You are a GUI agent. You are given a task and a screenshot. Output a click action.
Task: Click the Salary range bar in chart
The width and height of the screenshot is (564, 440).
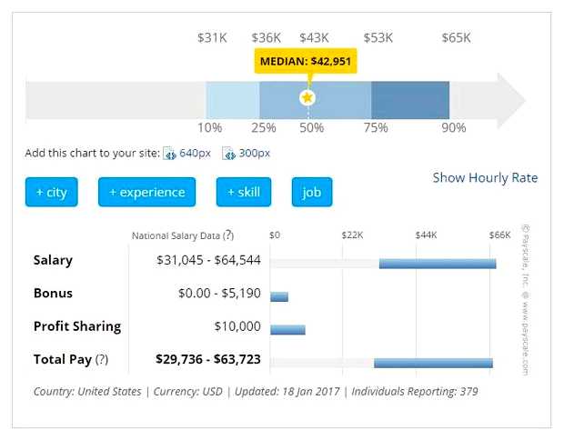[x=437, y=264]
